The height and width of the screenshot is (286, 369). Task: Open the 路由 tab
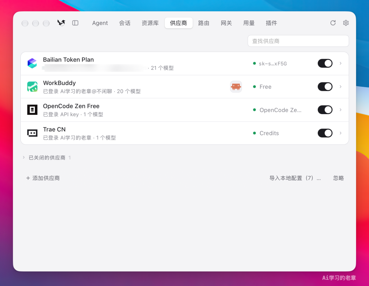pos(204,23)
